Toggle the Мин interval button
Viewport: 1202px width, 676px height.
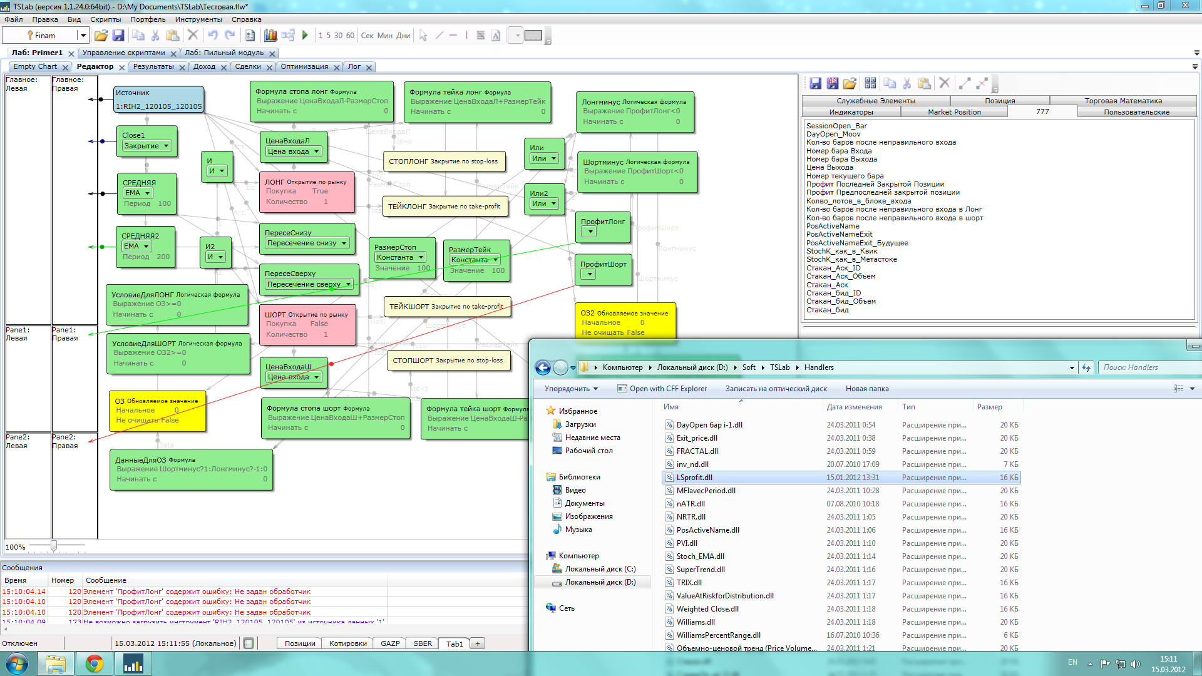tap(385, 36)
